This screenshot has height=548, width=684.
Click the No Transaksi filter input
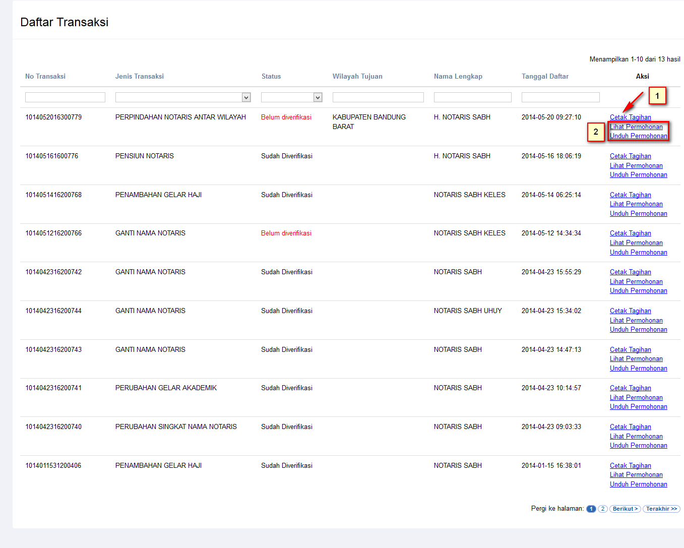65,97
